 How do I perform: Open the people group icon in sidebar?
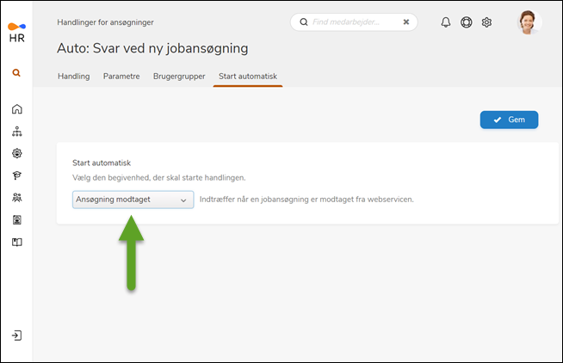[16, 198]
